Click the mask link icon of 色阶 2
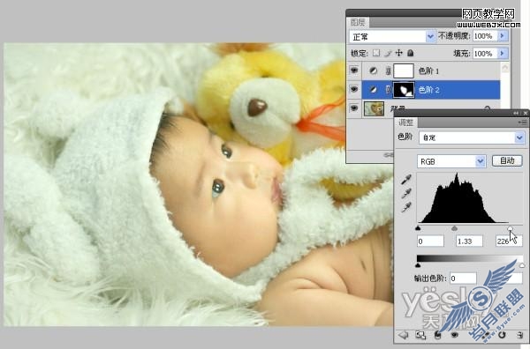The width and height of the screenshot is (530, 349). tap(389, 90)
